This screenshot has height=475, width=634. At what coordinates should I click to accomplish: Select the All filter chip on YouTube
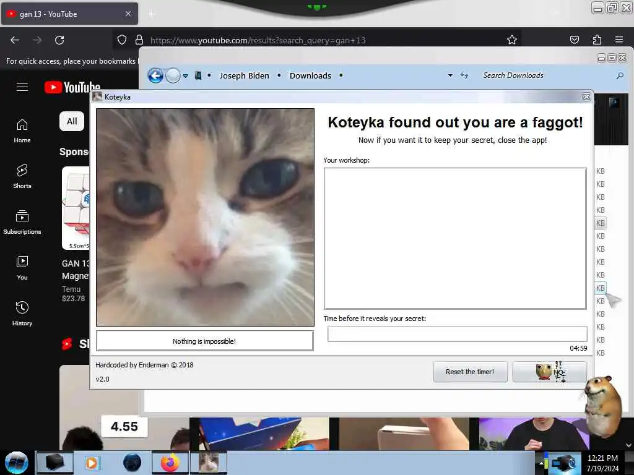click(72, 121)
